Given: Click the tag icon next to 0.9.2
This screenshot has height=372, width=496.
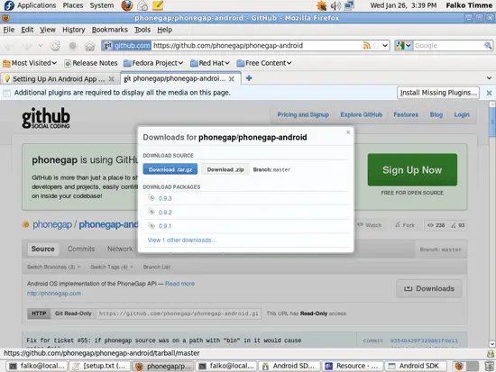Looking at the screenshot, I should [152, 212].
